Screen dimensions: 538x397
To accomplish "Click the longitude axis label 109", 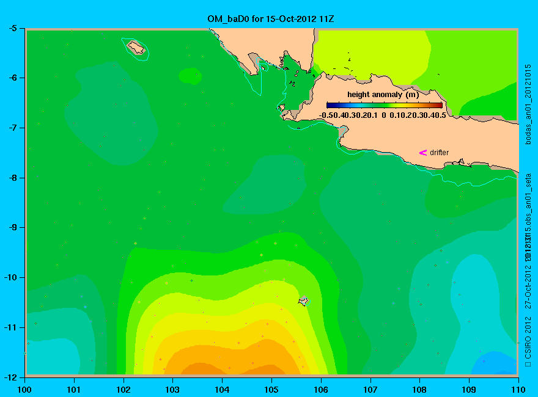I will (469, 390).
